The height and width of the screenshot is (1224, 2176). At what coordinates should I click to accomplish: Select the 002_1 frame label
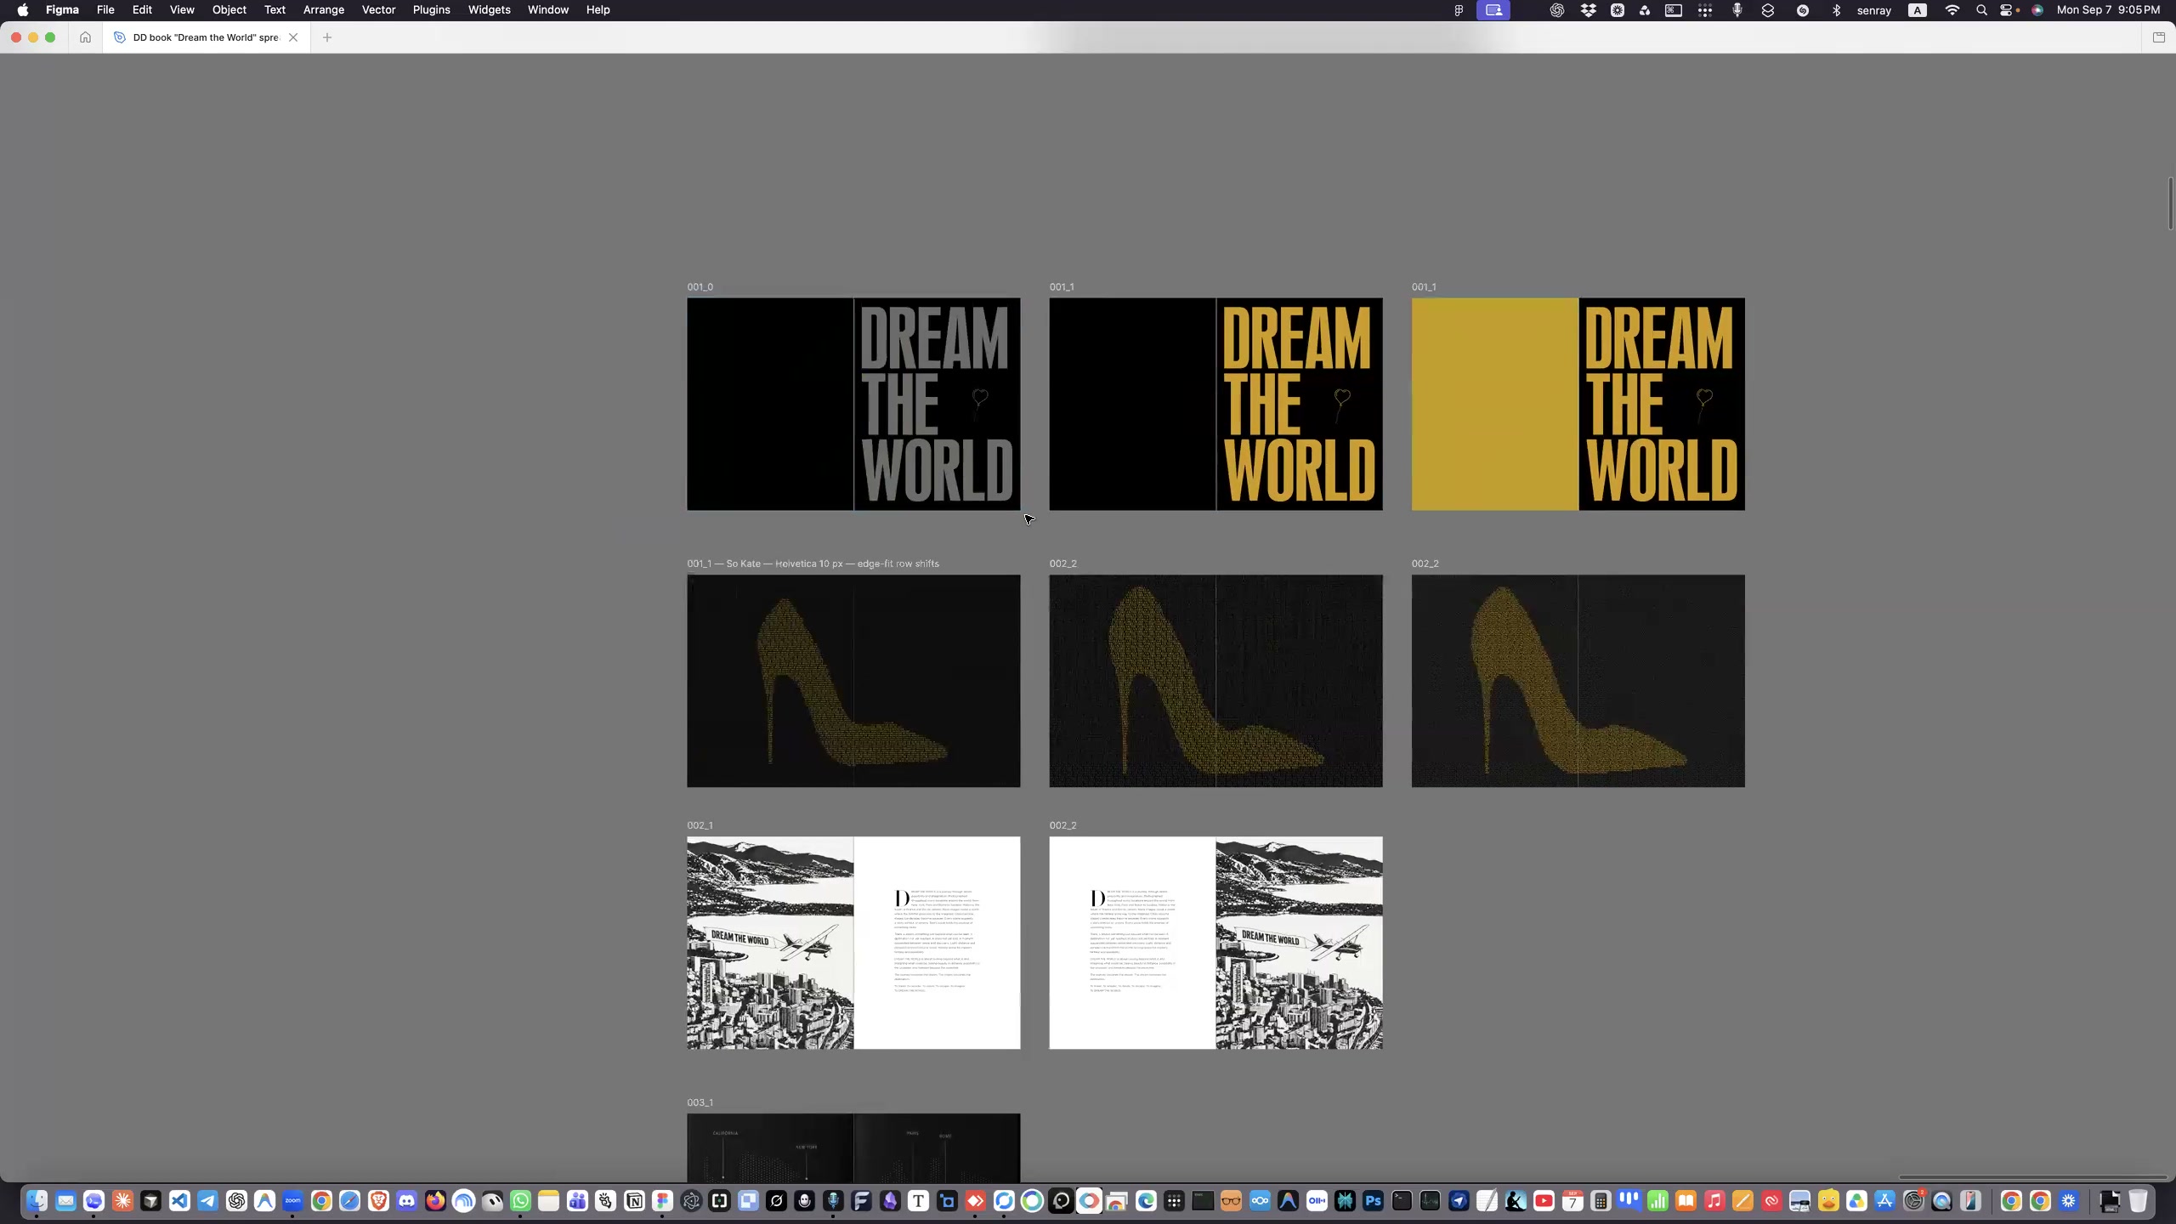click(x=700, y=825)
